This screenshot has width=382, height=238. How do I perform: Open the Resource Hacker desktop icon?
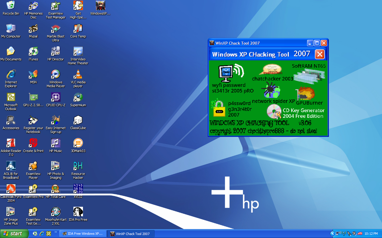[78, 166]
